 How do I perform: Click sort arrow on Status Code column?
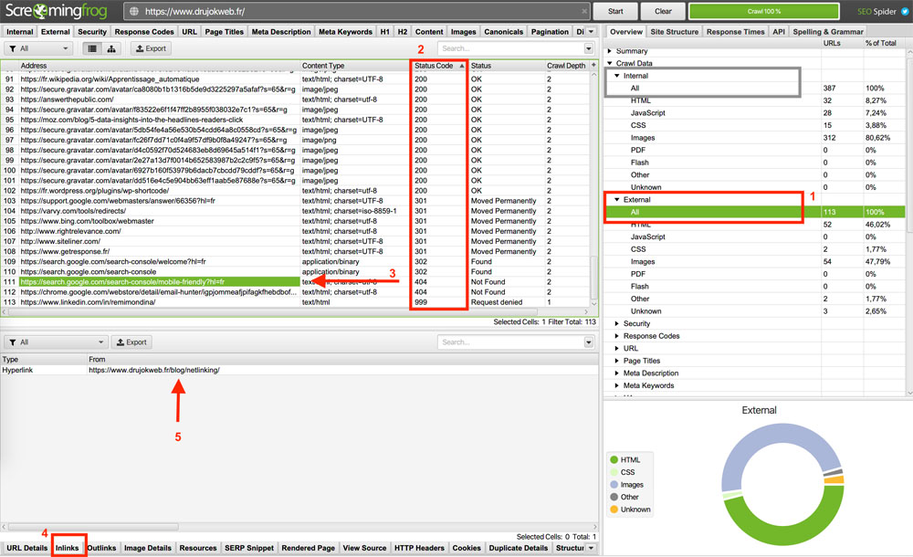[x=462, y=66]
